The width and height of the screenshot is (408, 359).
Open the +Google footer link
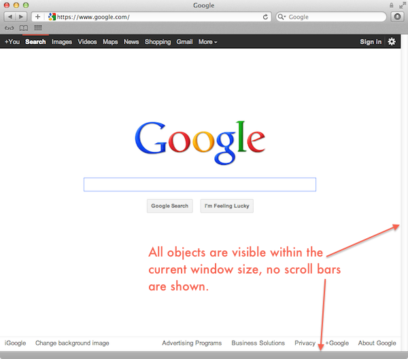click(x=337, y=343)
